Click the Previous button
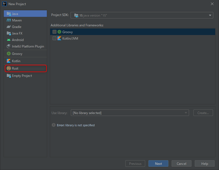This screenshot has width=219, height=170. coord(135,163)
